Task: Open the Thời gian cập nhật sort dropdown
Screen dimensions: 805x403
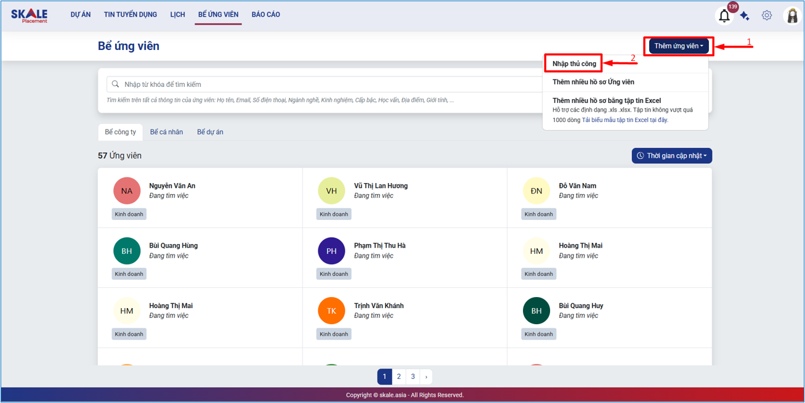Action: click(x=671, y=156)
